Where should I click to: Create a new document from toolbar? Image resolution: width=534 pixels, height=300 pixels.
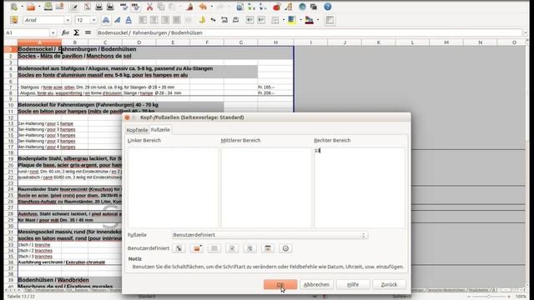[x=14, y=7]
